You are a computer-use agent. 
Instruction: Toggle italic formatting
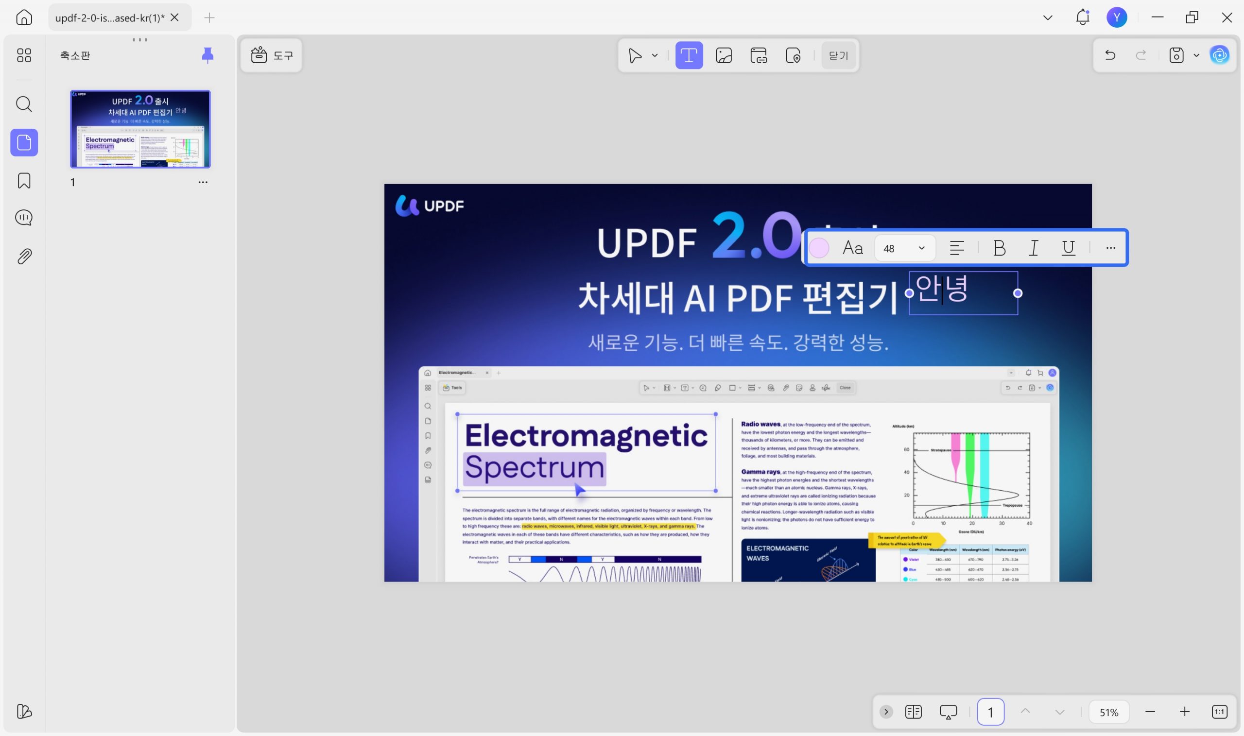pos(1034,248)
